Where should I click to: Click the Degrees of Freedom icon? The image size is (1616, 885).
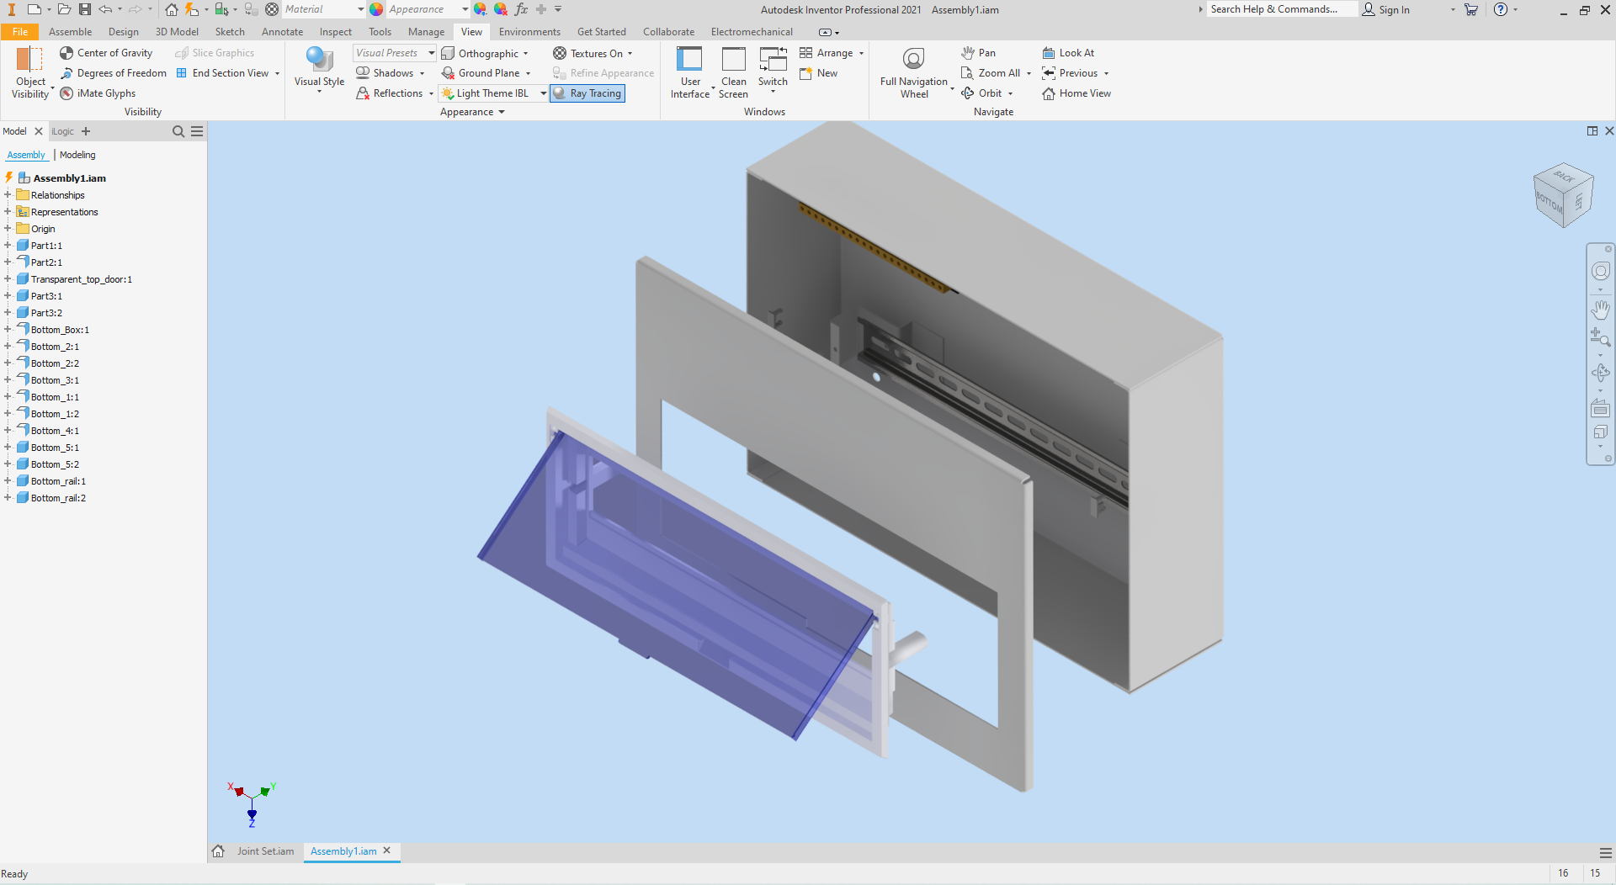[66, 73]
